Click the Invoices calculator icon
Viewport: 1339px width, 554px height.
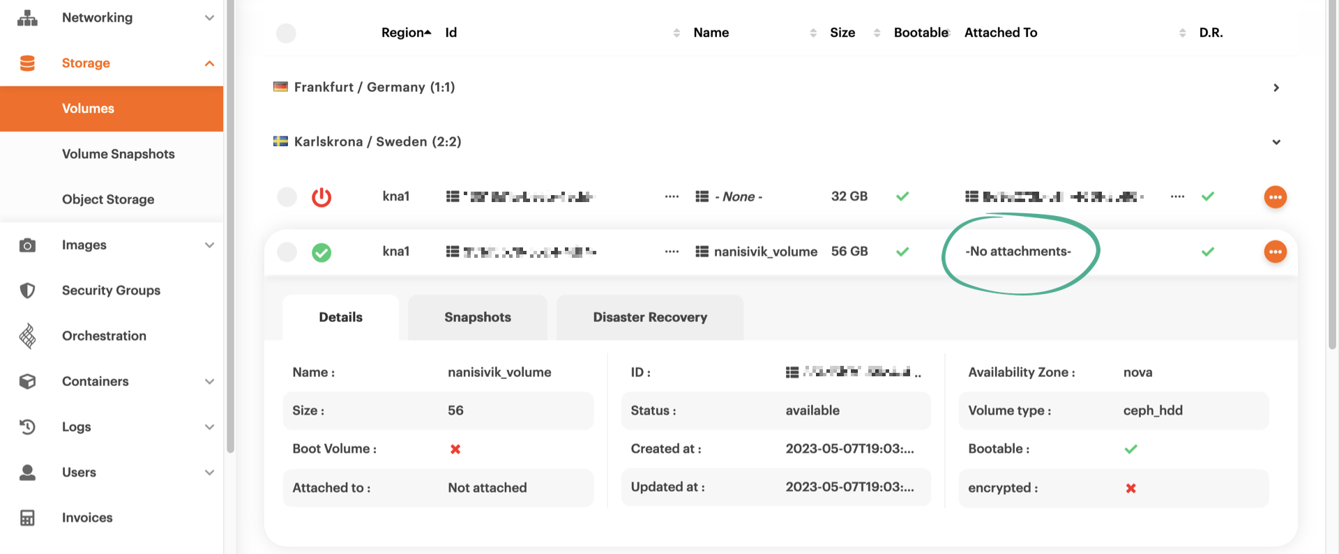pyautogui.click(x=27, y=518)
